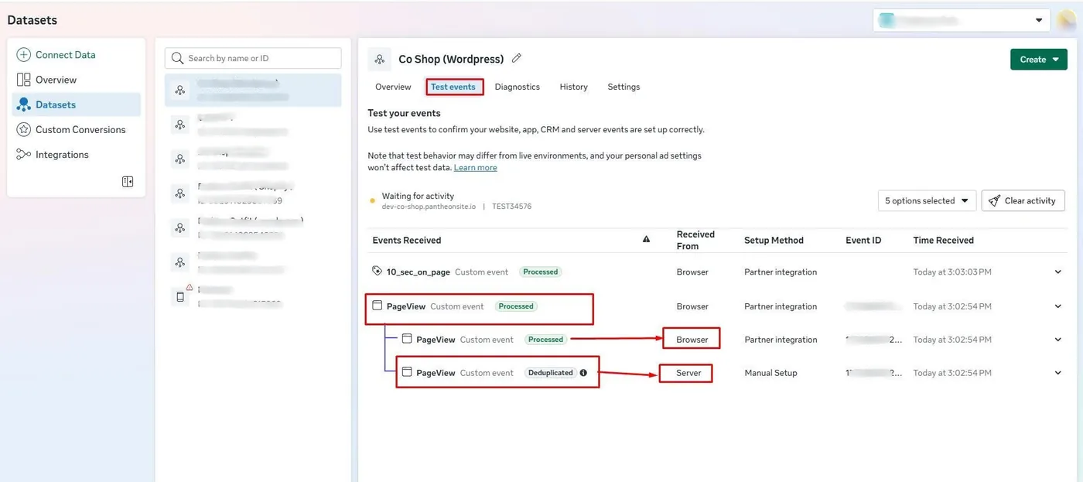Click the 10_sec_on_page event name

click(419, 272)
